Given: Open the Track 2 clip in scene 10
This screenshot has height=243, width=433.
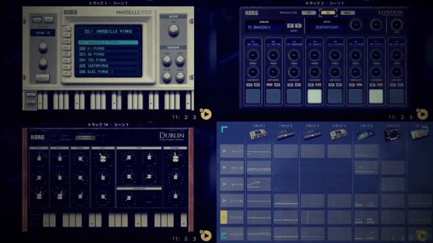Looking at the screenshot, I should tap(286, 200).
